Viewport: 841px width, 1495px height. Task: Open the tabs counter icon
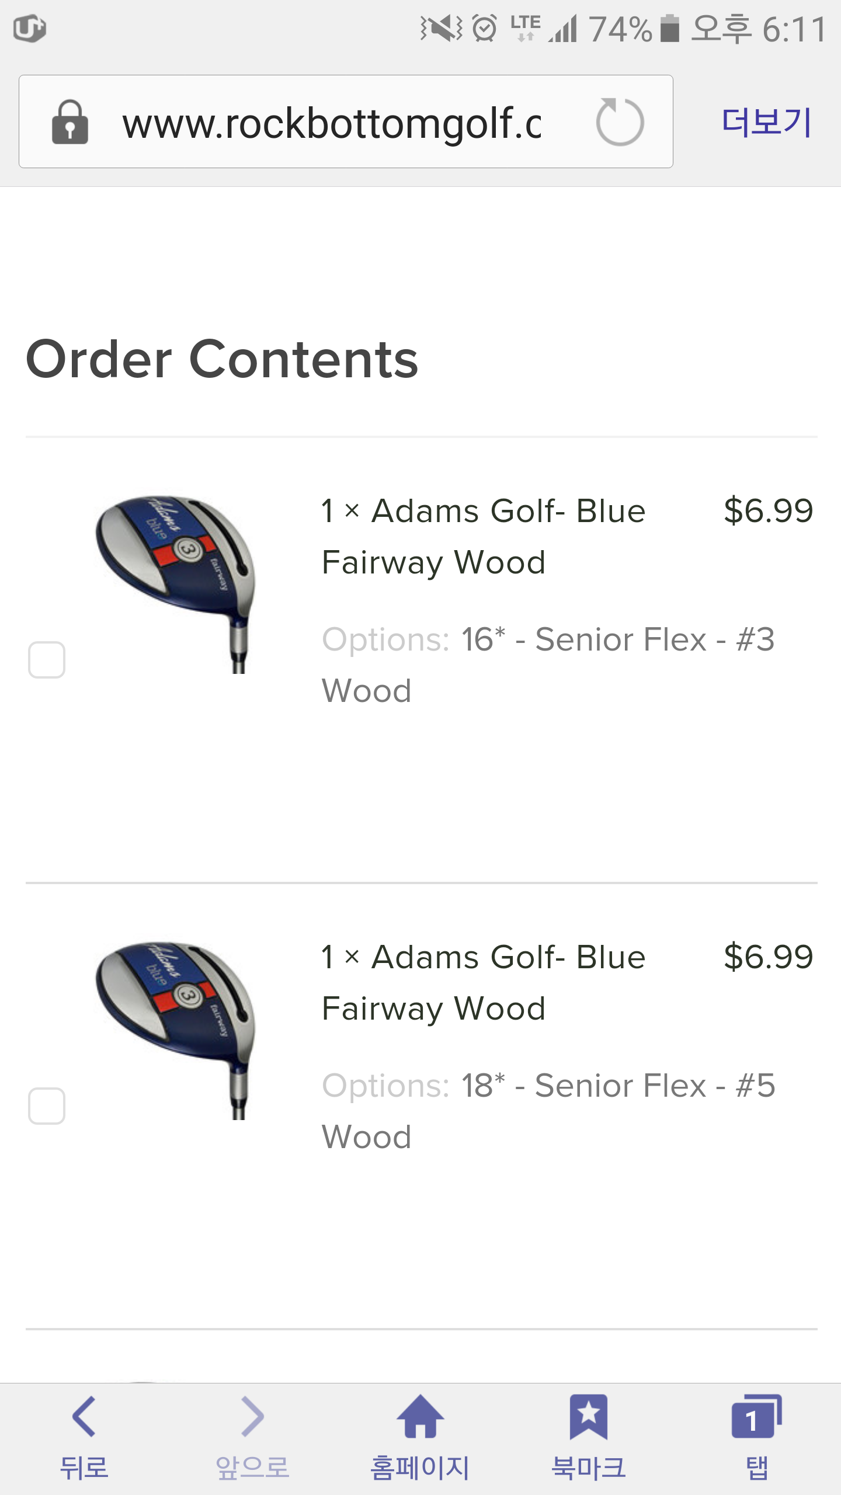[x=756, y=1417]
